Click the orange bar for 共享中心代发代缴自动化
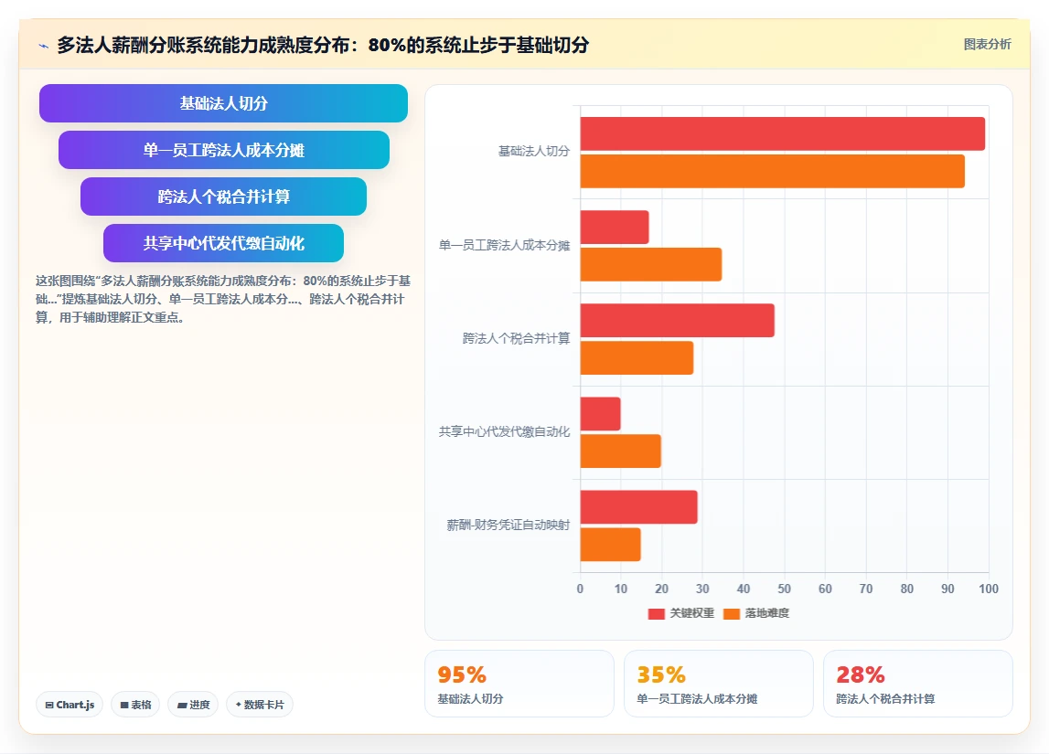1049x754 pixels. point(620,451)
